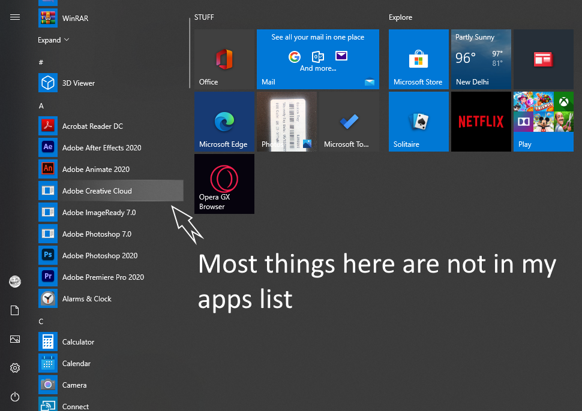This screenshot has width=582, height=411.
Task: Open Adobe Creative Cloud icon
Action: point(48,191)
